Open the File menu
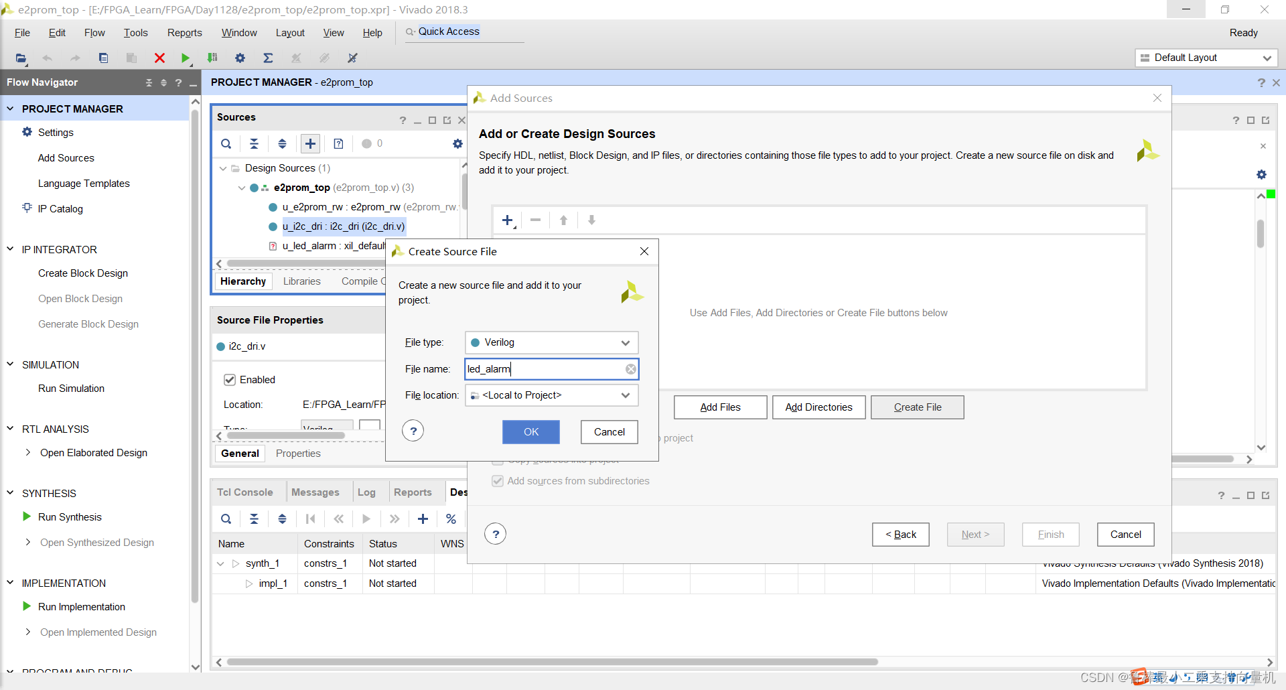1286x690 pixels. click(22, 32)
